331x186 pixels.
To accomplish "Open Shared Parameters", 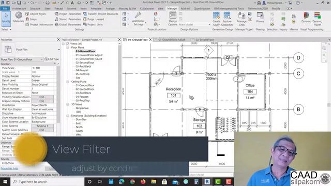I will (x=68, y=19).
